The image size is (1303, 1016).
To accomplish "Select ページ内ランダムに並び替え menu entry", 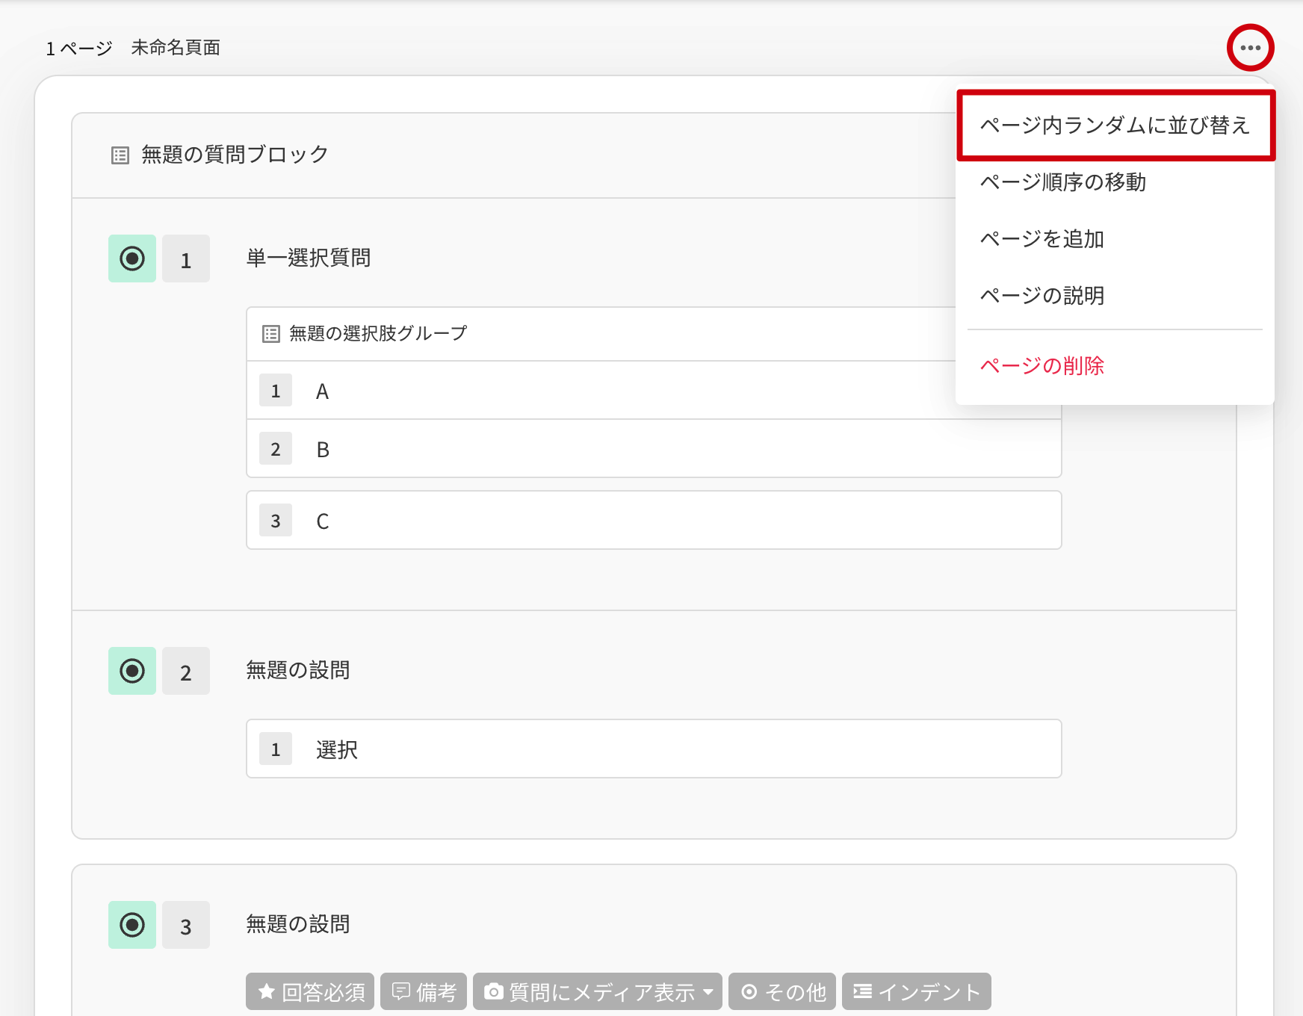I will (x=1115, y=126).
